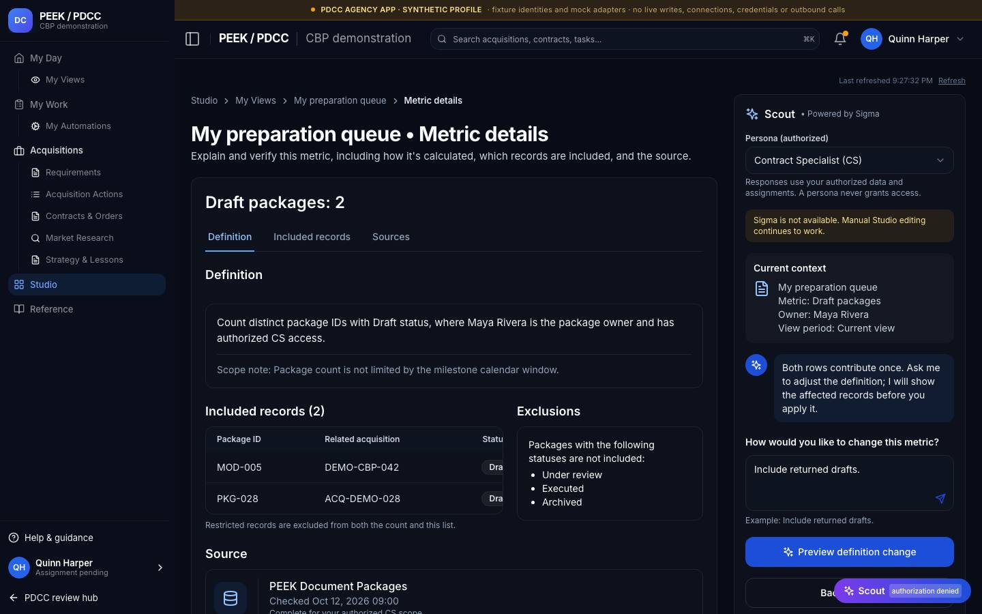Click Preview definition change button
This screenshot has width=982, height=614.
tap(849, 552)
